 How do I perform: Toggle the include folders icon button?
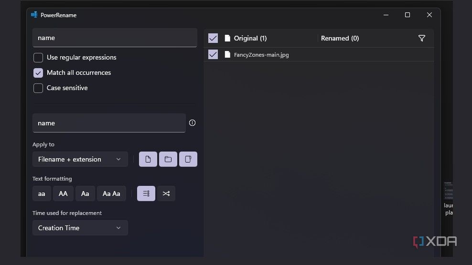click(x=168, y=159)
